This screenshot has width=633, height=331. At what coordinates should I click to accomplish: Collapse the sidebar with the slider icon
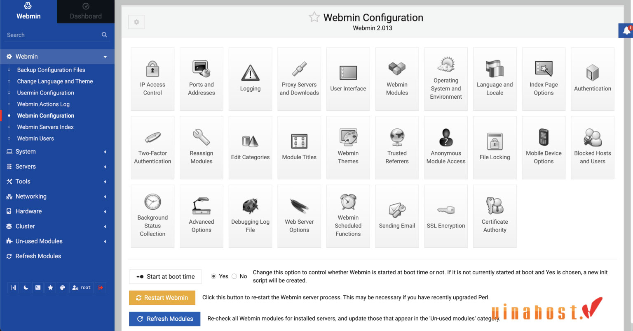(13, 288)
